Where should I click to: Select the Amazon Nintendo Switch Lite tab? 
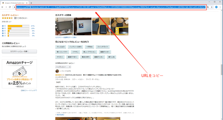(x=15, y=3)
